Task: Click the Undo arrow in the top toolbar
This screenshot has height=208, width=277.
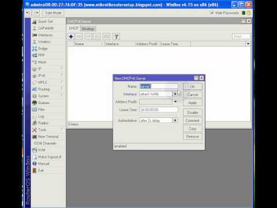Action: click(x=28, y=13)
